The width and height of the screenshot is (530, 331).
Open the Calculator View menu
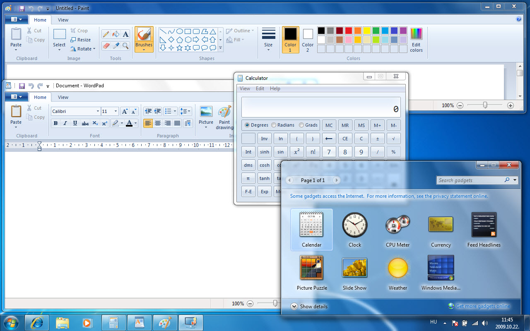(x=245, y=89)
